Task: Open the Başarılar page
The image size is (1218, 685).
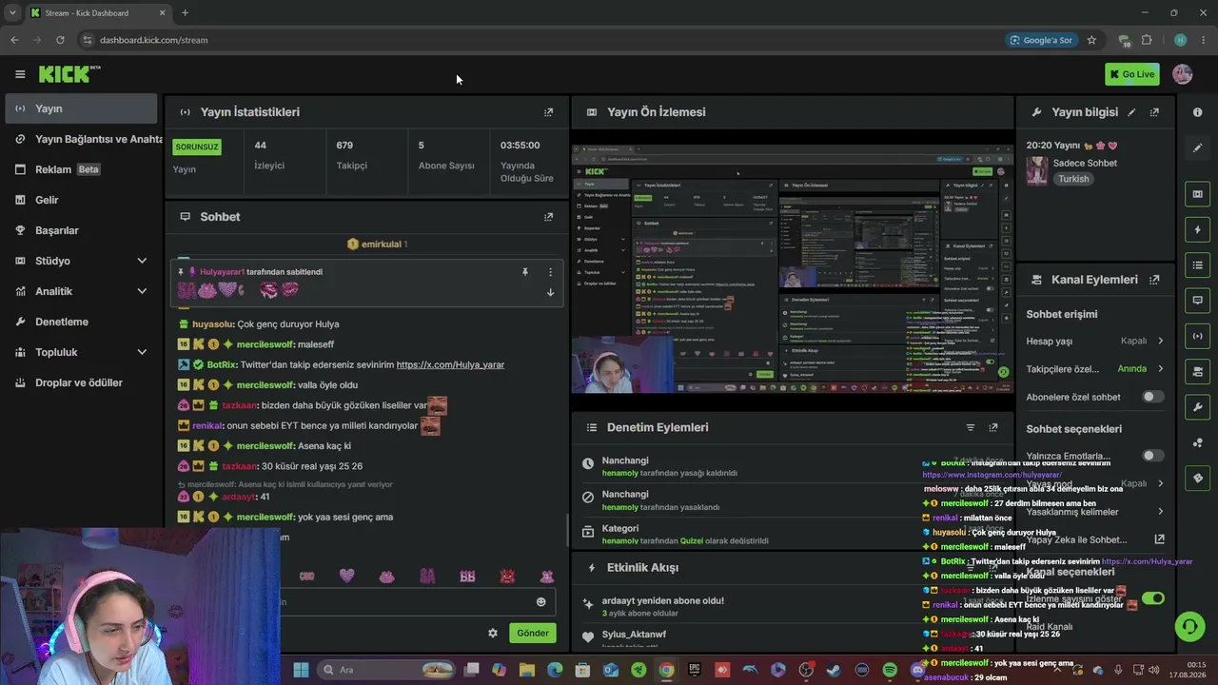Action: (80, 230)
